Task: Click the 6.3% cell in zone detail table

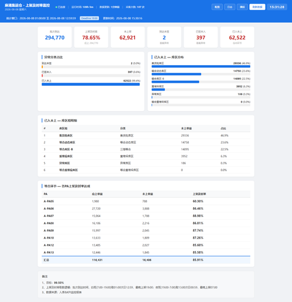Action: (223, 156)
